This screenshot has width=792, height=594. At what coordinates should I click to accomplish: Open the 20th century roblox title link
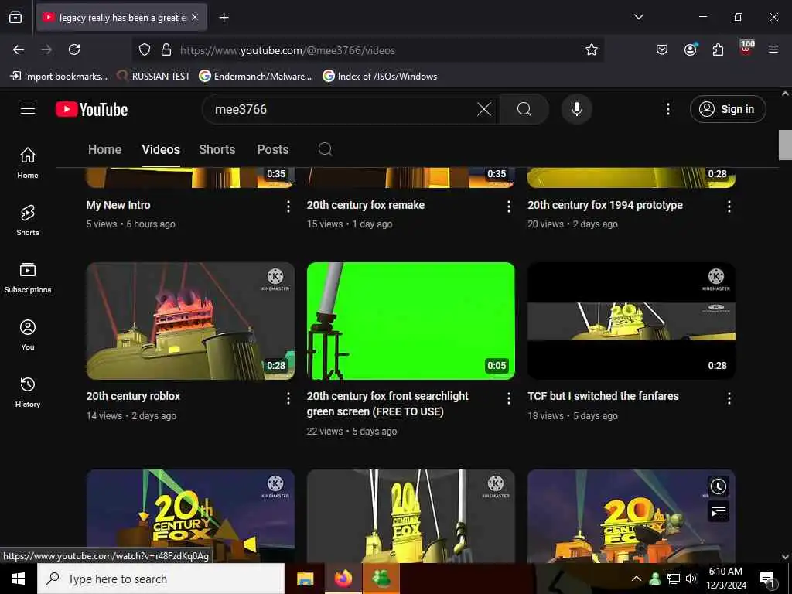(133, 396)
